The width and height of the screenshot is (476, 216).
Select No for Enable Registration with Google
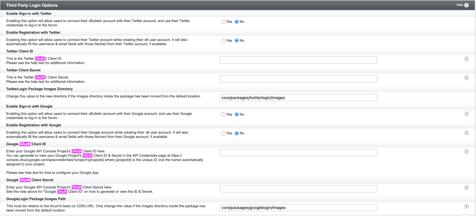point(237,133)
